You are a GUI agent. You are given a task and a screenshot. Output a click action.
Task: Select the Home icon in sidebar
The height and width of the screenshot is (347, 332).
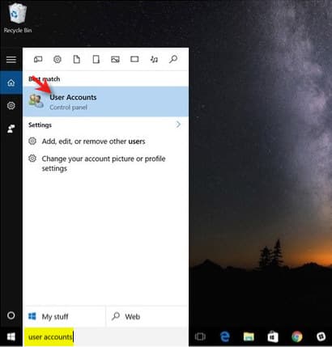11,83
